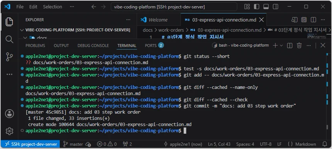The image size is (332, 149).
Task: Open the Manage gear menu
Action: click(x=9, y=131)
